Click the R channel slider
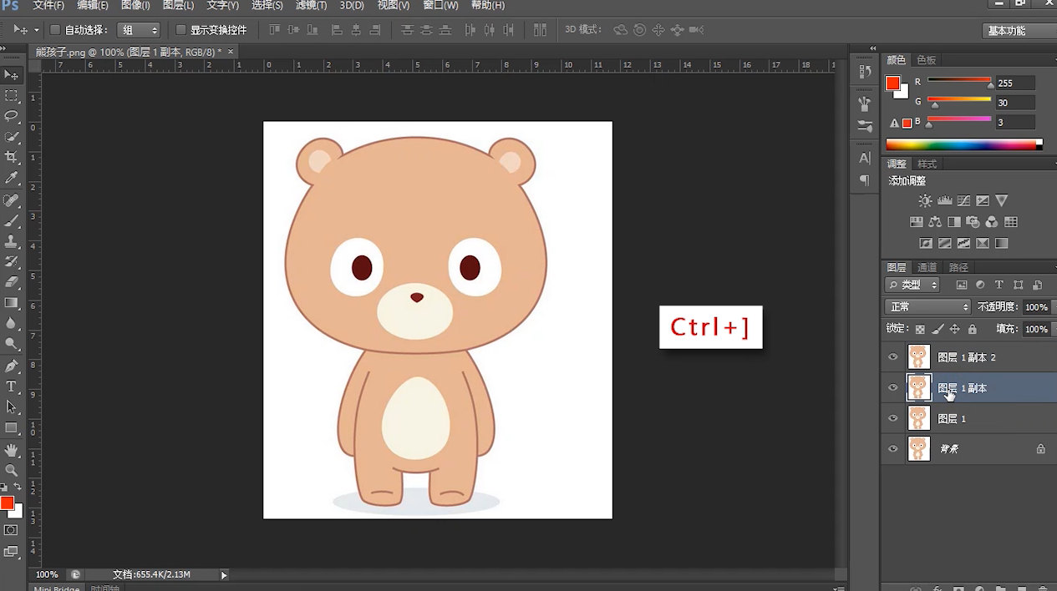1057x591 pixels. pos(959,82)
